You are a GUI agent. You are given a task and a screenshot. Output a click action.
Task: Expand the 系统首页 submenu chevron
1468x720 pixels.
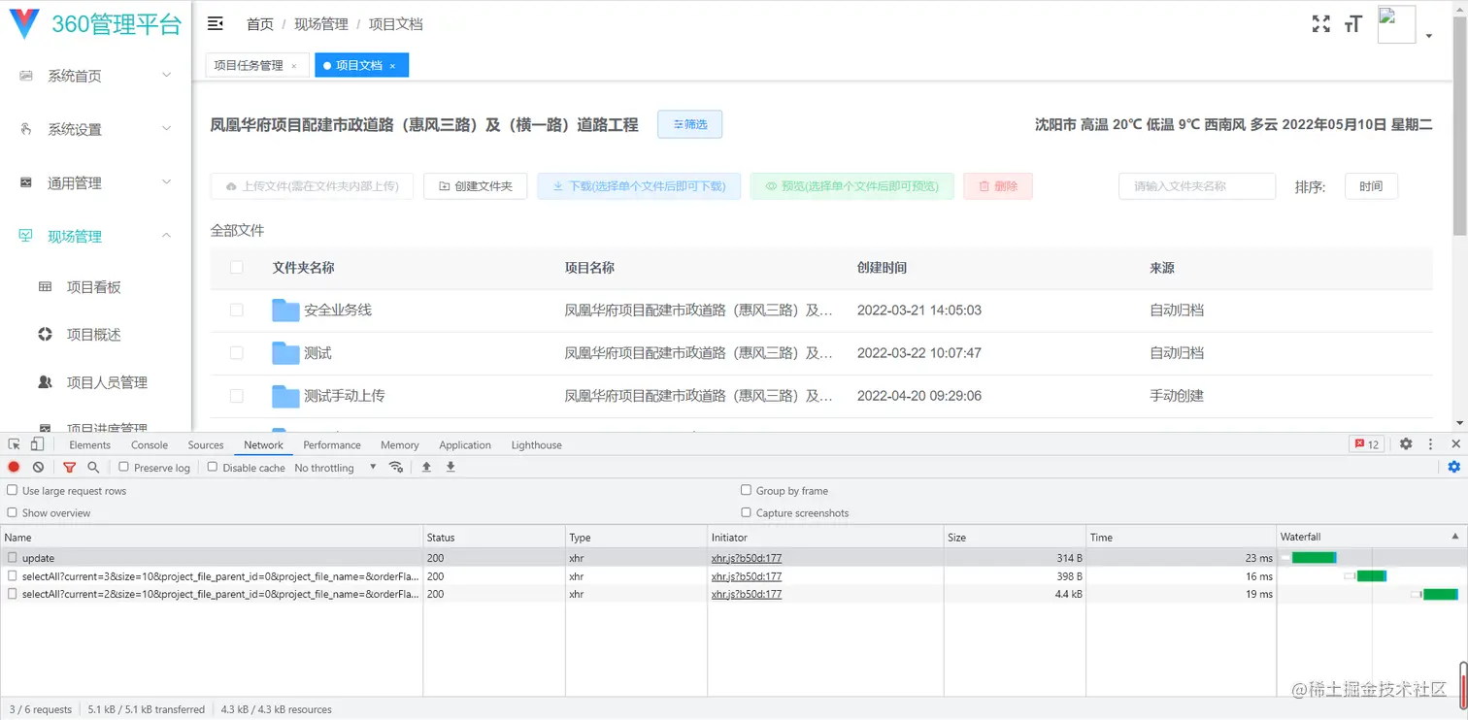click(x=166, y=76)
